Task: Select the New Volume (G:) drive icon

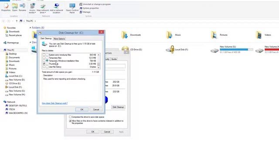Action: click(x=215, y=51)
